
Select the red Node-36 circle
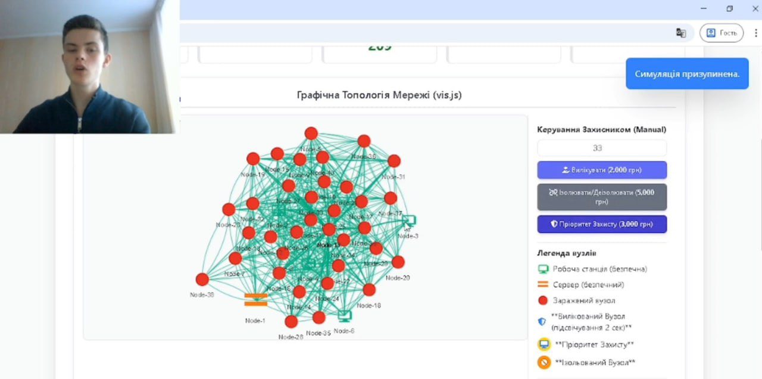pos(364,141)
